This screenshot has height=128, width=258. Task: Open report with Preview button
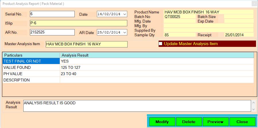click(215, 122)
